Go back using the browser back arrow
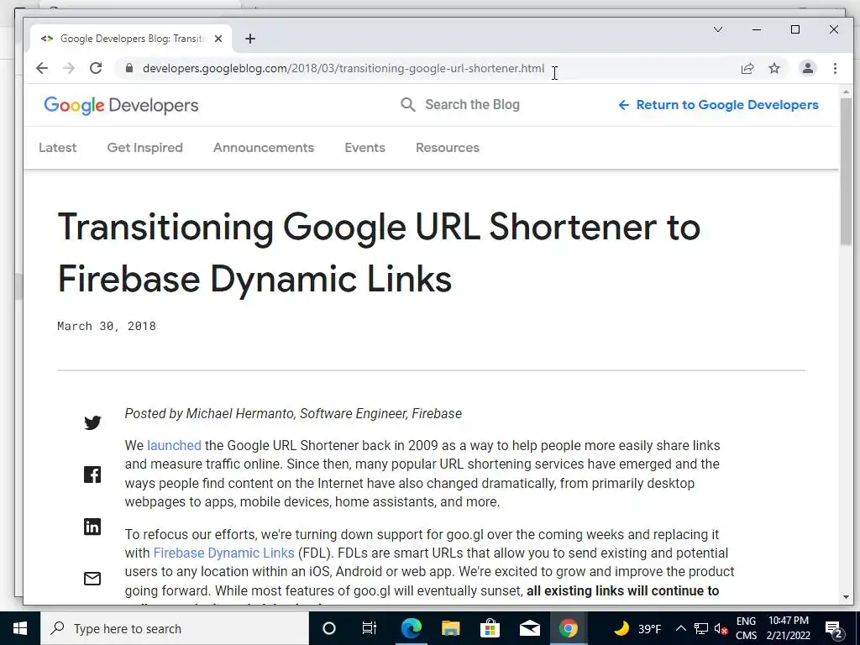860x645 pixels. pyautogui.click(x=42, y=68)
